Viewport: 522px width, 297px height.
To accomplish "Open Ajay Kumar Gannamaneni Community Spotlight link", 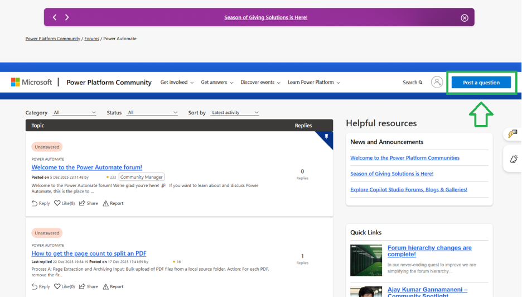I will click(427, 291).
